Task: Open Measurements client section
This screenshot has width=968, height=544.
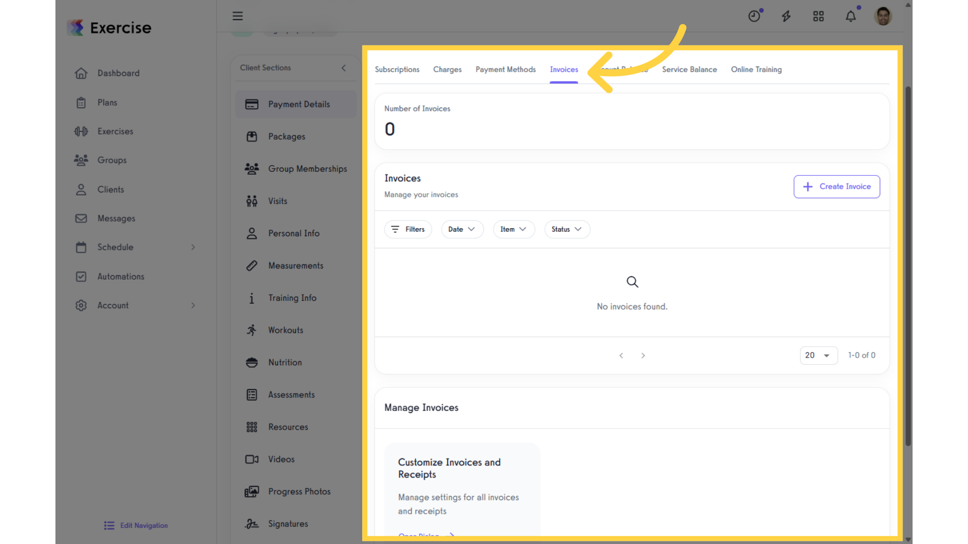Action: tap(295, 265)
